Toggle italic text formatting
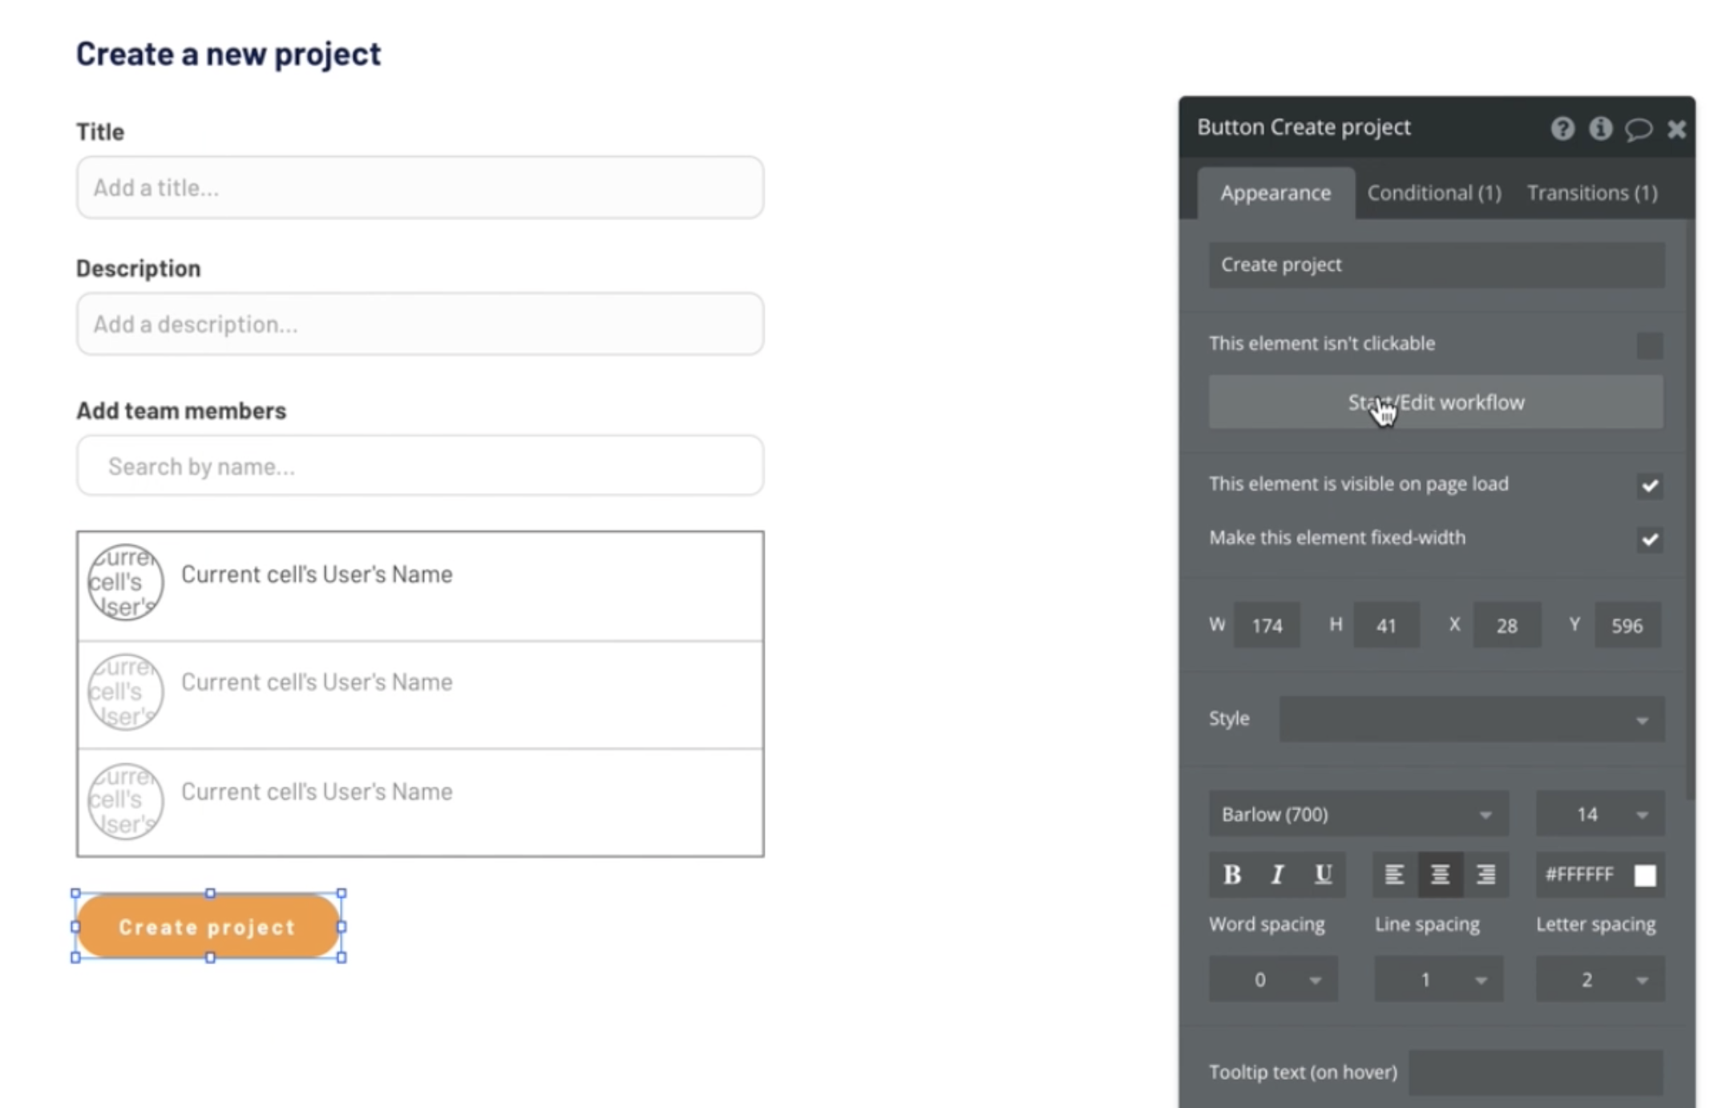The width and height of the screenshot is (1730, 1108). [x=1278, y=874]
